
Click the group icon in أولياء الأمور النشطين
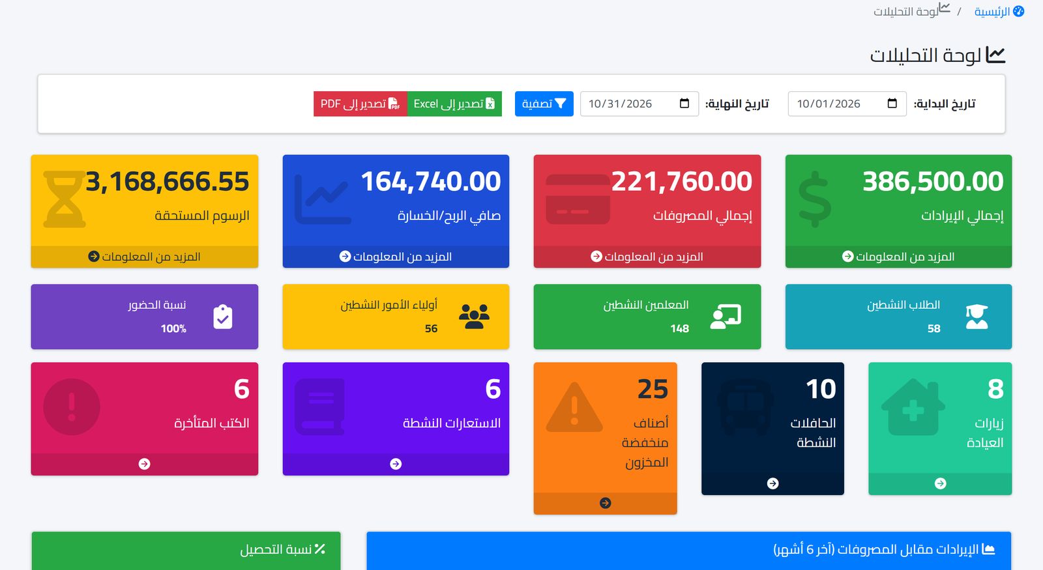pyautogui.click(x=474, y=317)
